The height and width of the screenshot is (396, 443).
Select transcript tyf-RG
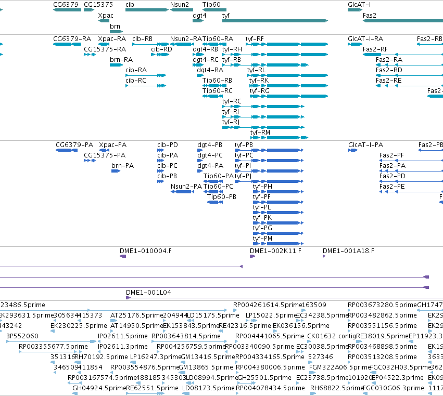tap(259, 91)
